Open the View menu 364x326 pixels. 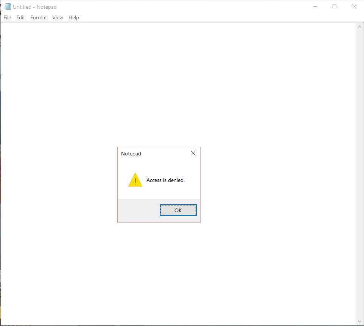pos(58,18)
